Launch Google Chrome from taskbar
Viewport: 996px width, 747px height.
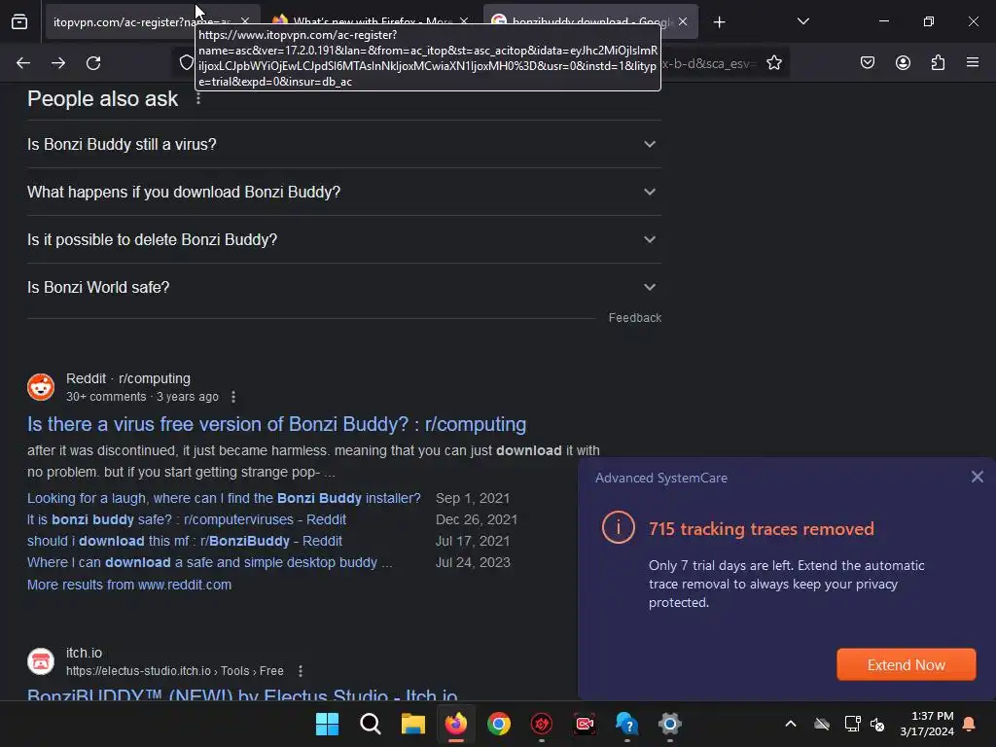499,724
